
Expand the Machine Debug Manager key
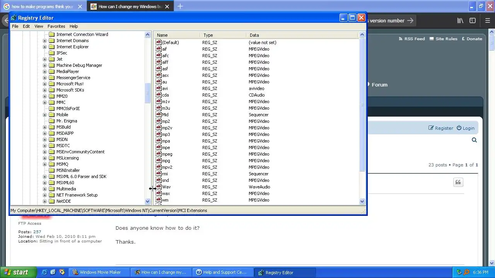(x=44, y=65)
